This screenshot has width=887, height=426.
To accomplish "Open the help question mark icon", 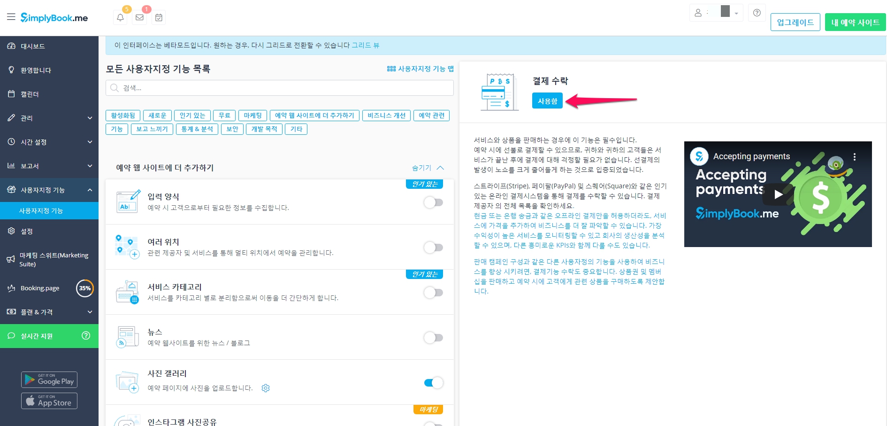I will (x=757, y=13).
